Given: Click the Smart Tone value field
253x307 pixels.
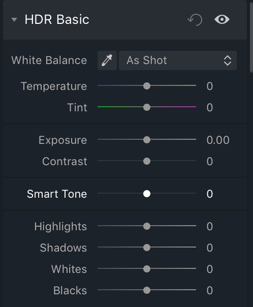Looking at the screenshot, I should click(x=209, y=194).
